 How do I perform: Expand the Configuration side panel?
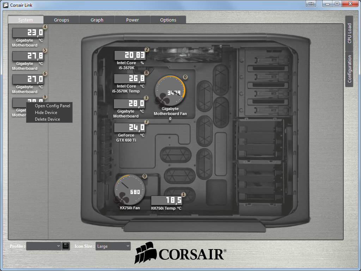tap(349, 69)
